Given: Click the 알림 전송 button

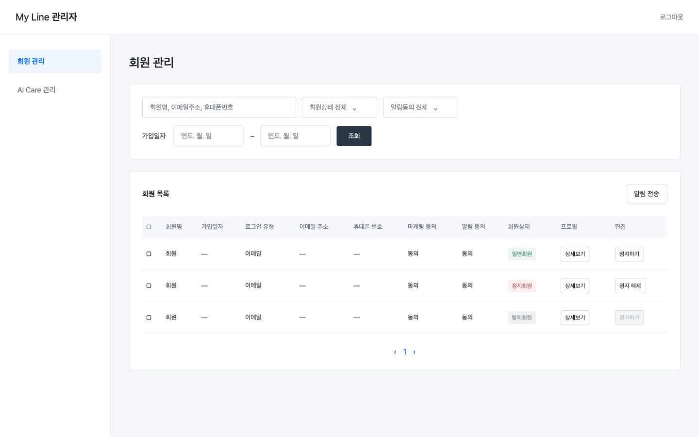Looking at the screenshot, I should [x=646, y=194].
